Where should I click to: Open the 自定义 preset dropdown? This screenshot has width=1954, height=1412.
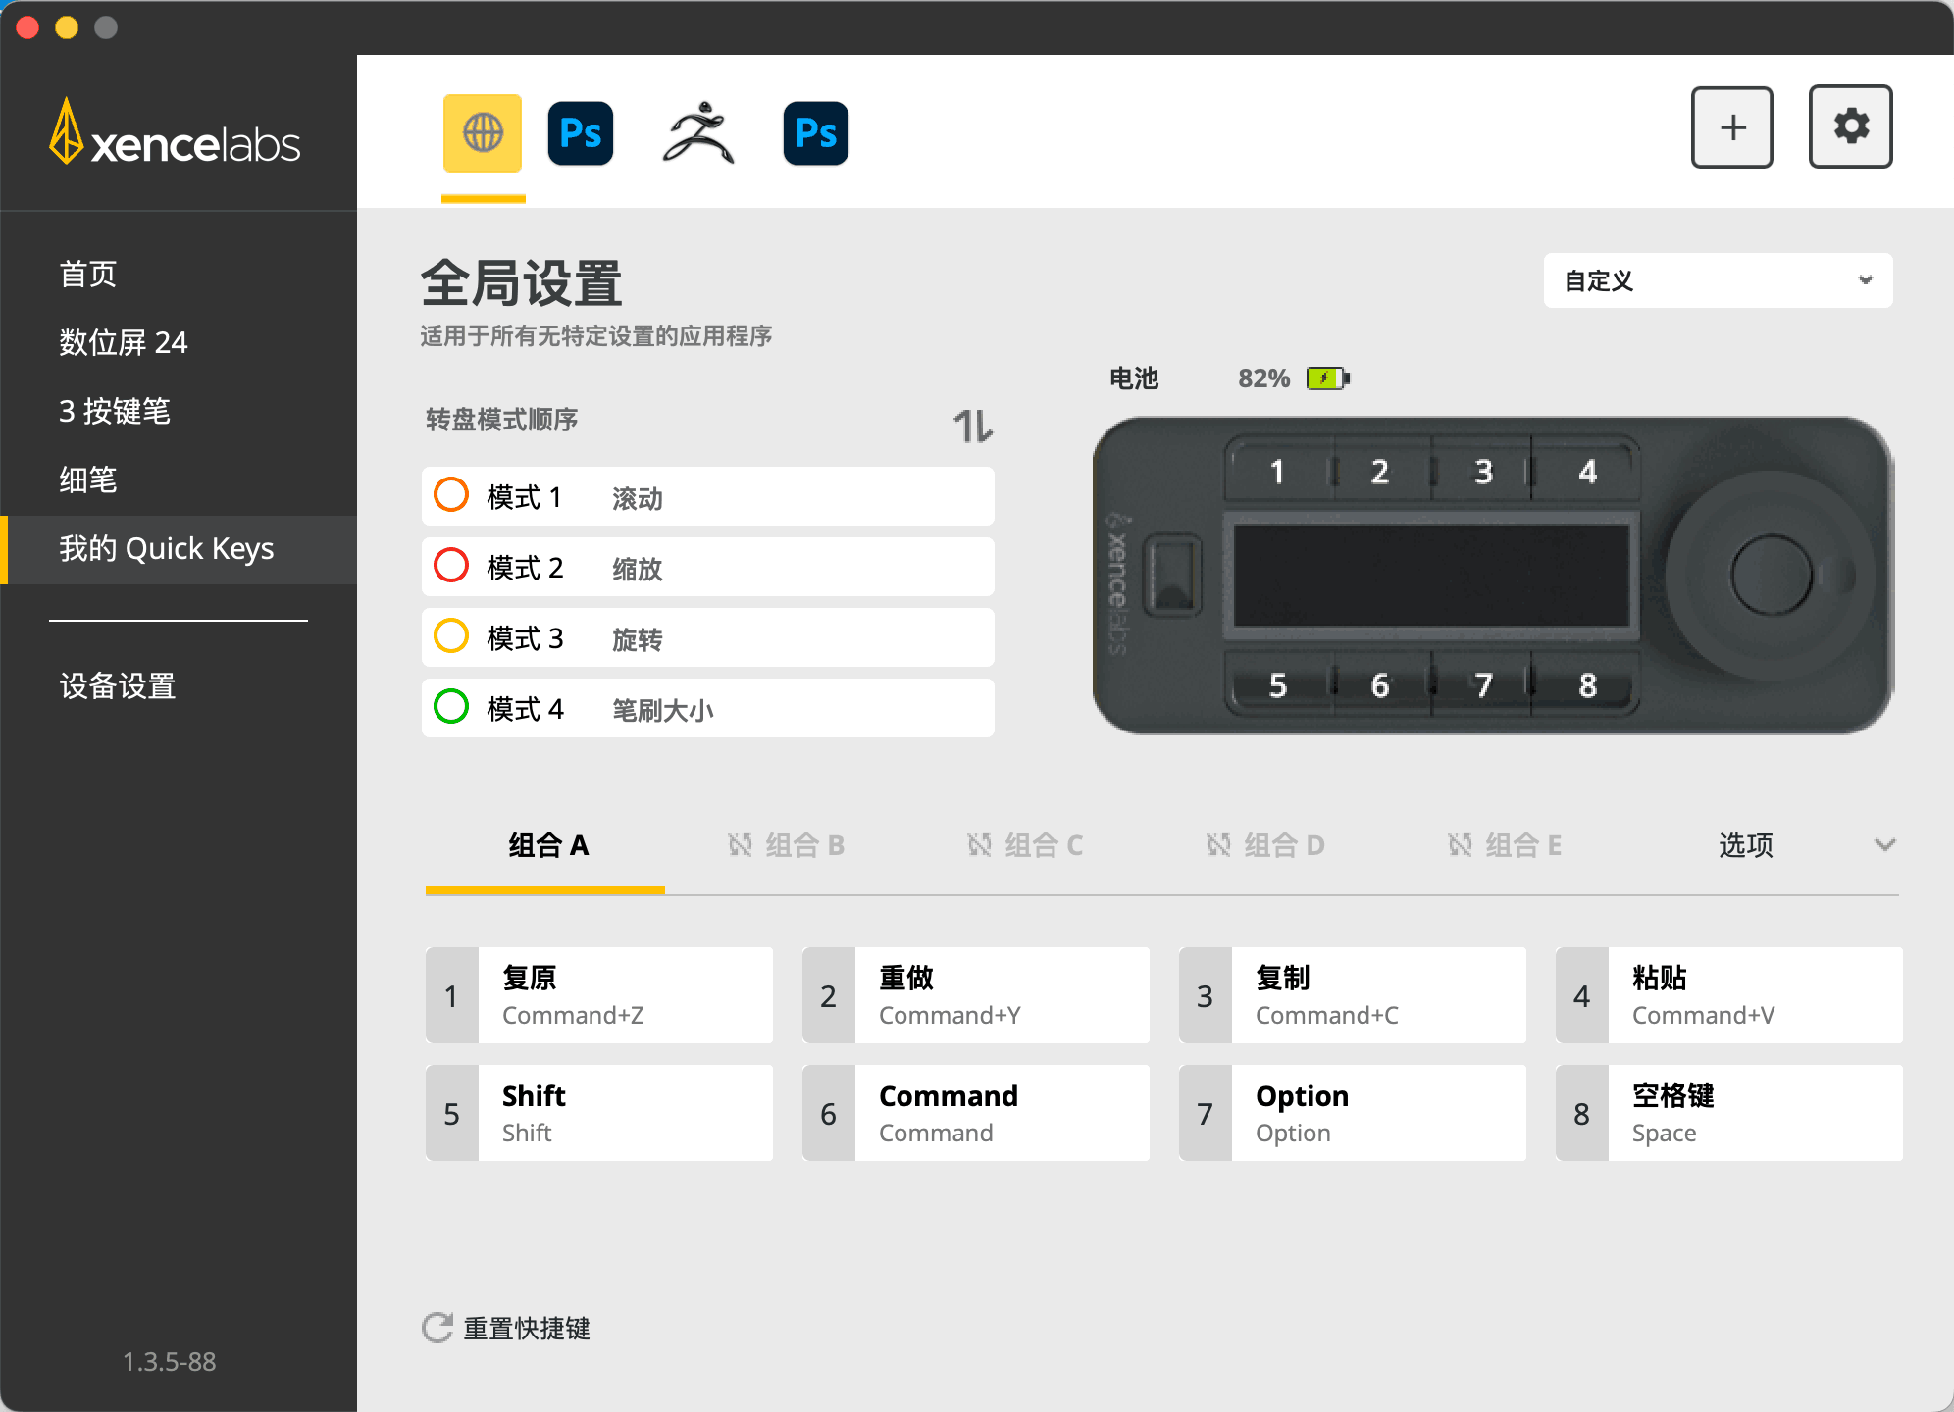1717,280
